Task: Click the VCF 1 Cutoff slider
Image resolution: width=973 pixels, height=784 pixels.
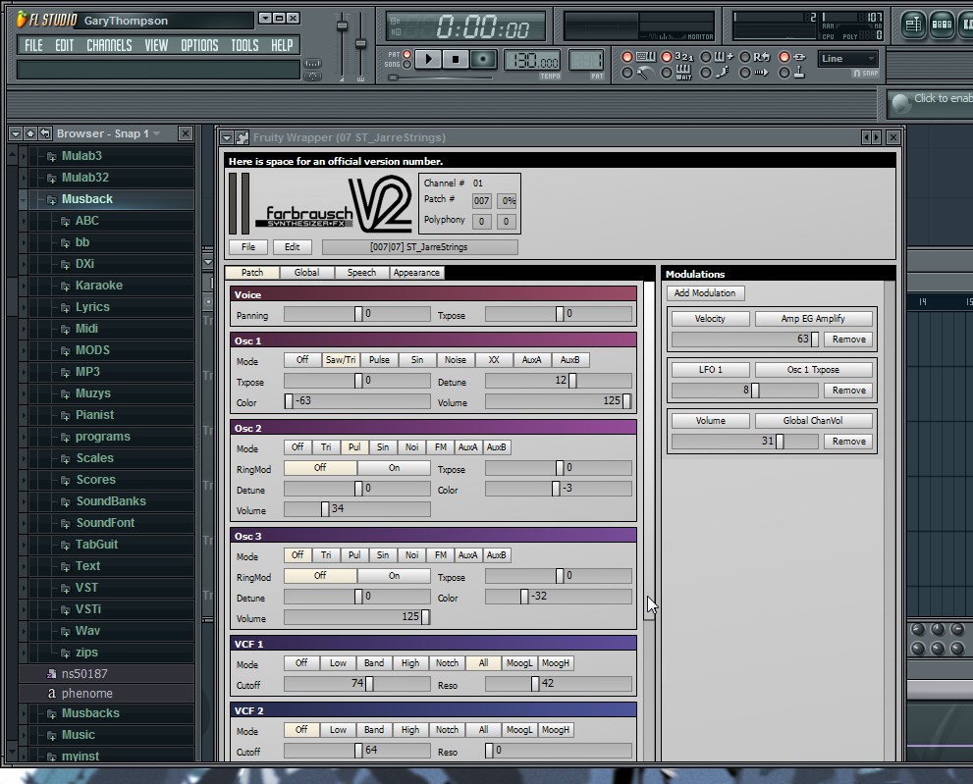Action: [356, 684]
